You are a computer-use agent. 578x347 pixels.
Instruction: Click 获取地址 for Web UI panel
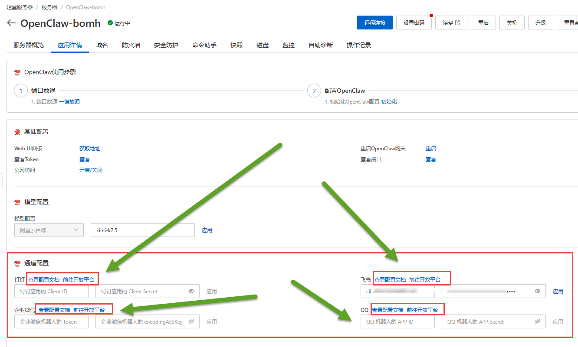pos(90,149)
